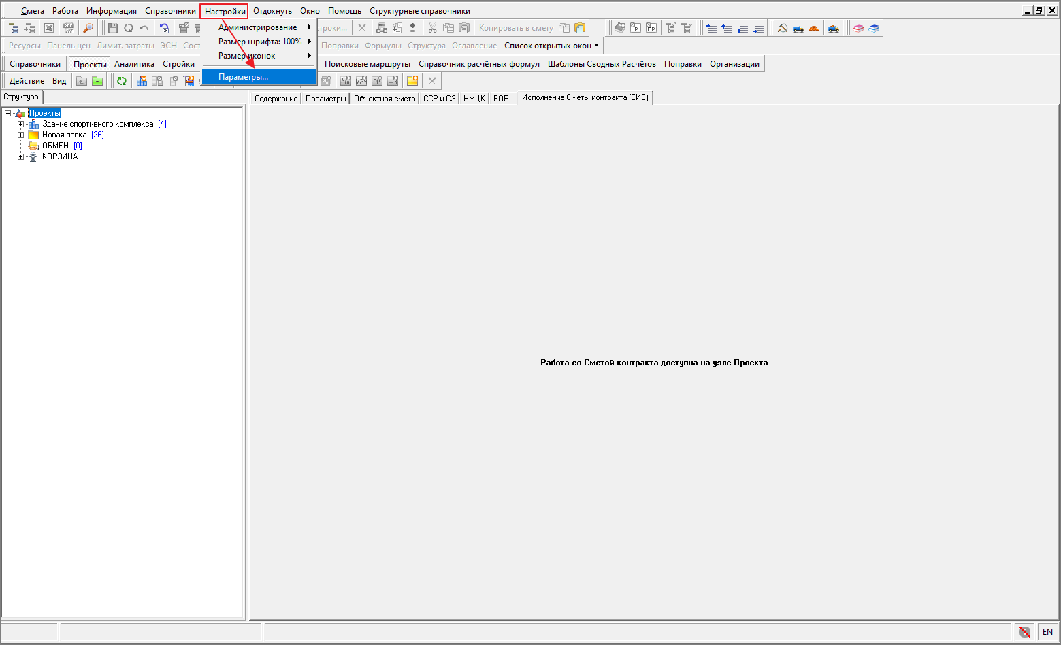This screenshot has width=1061, height=645.
Task: Click the PDF export icon
Action: (x=69, y=28)
